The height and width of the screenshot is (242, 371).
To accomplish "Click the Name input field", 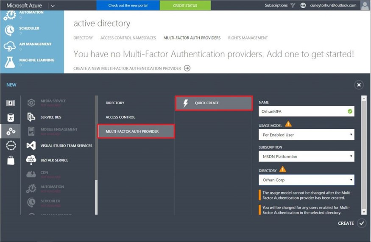I will click(x=307, y=111).
